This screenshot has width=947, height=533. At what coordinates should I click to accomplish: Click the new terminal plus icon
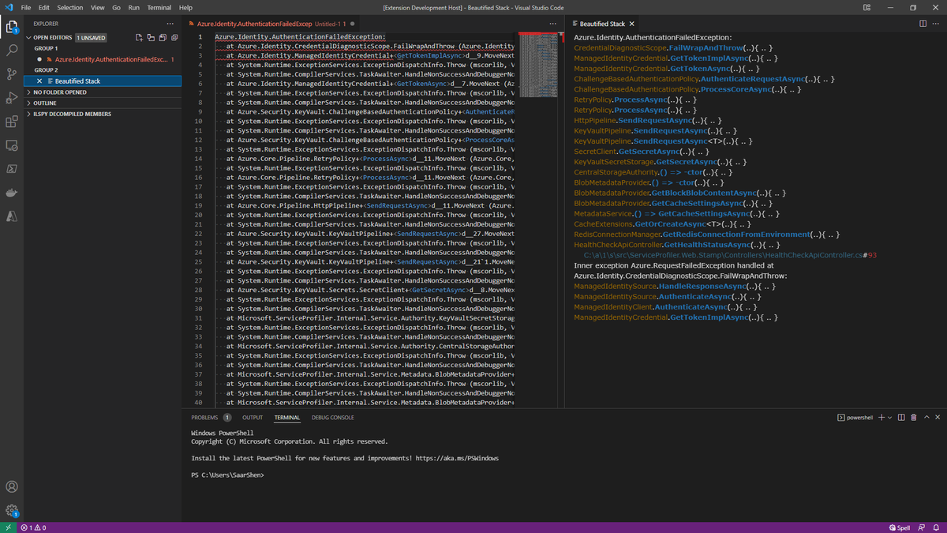tap(881, 418)
